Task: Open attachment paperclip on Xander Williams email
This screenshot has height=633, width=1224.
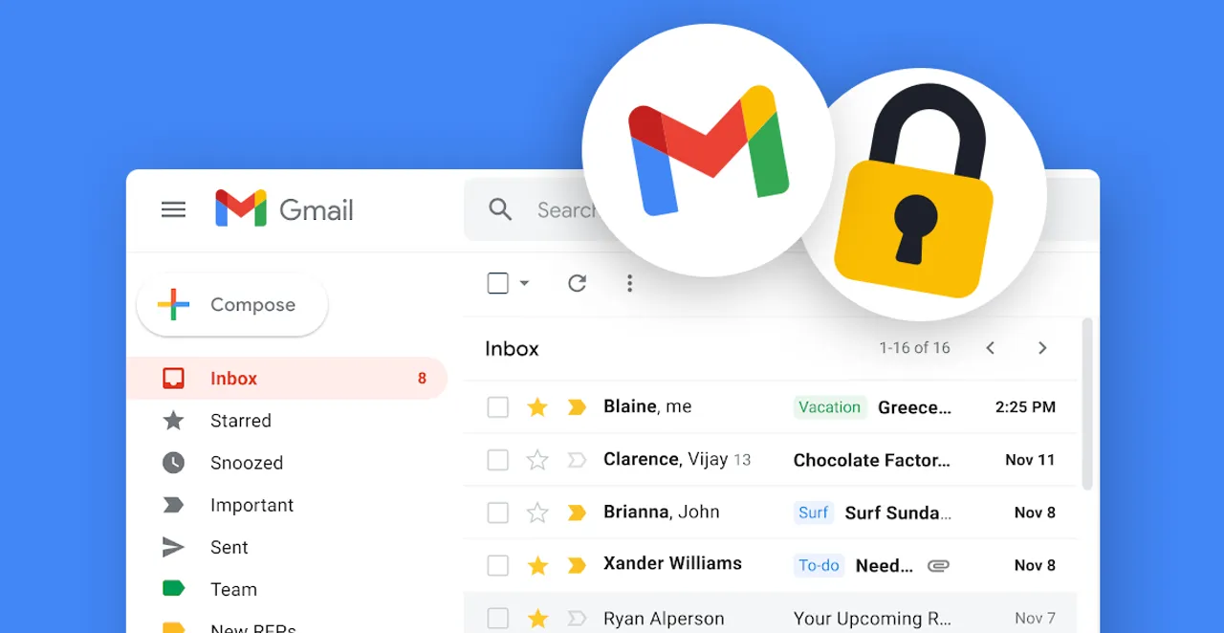Action: (x=938, y=566)
